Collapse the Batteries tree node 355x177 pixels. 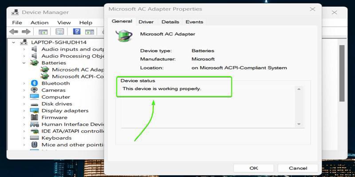point(24,63)
